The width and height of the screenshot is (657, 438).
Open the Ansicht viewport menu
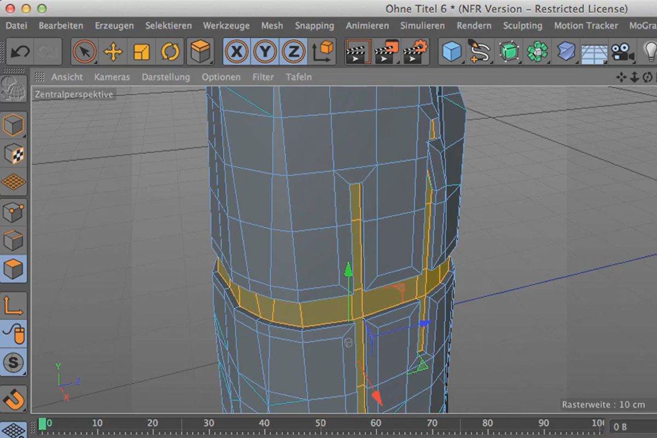coord(67,77)
